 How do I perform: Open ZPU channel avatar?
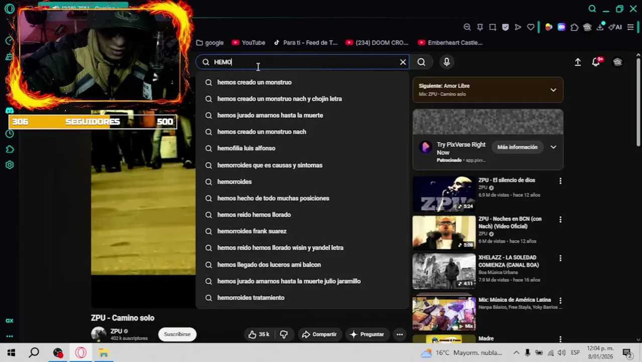pos(98,334)
